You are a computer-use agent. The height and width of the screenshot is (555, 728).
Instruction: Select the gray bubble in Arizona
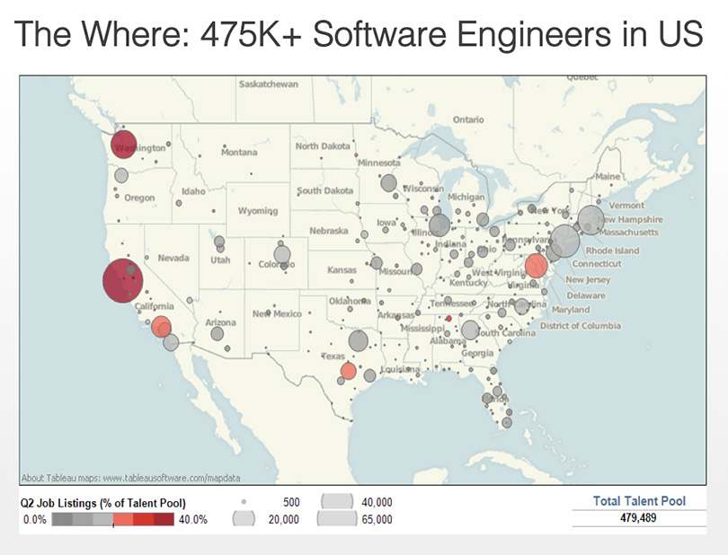pyautogui.click(x=218, y=333)
